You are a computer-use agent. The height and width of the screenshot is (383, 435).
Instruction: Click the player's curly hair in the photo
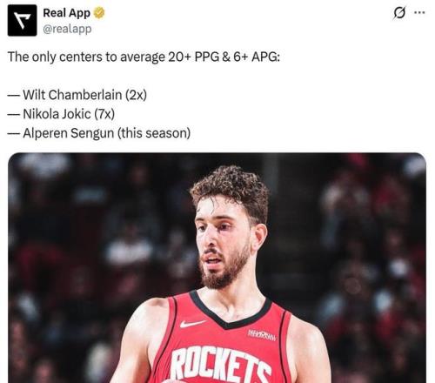231,190
